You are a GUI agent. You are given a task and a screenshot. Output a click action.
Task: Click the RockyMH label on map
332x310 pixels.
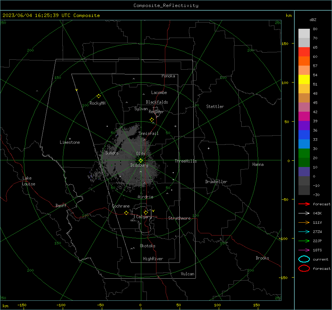tap(97, 103)
